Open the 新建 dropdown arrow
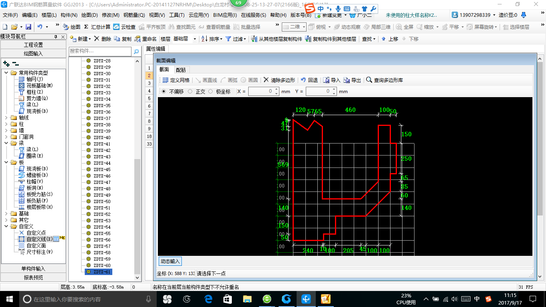Image resolution: width=546 pixels, height=307 pixels. click(90, 39)
